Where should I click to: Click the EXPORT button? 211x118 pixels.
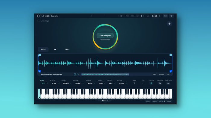point(162,75)
